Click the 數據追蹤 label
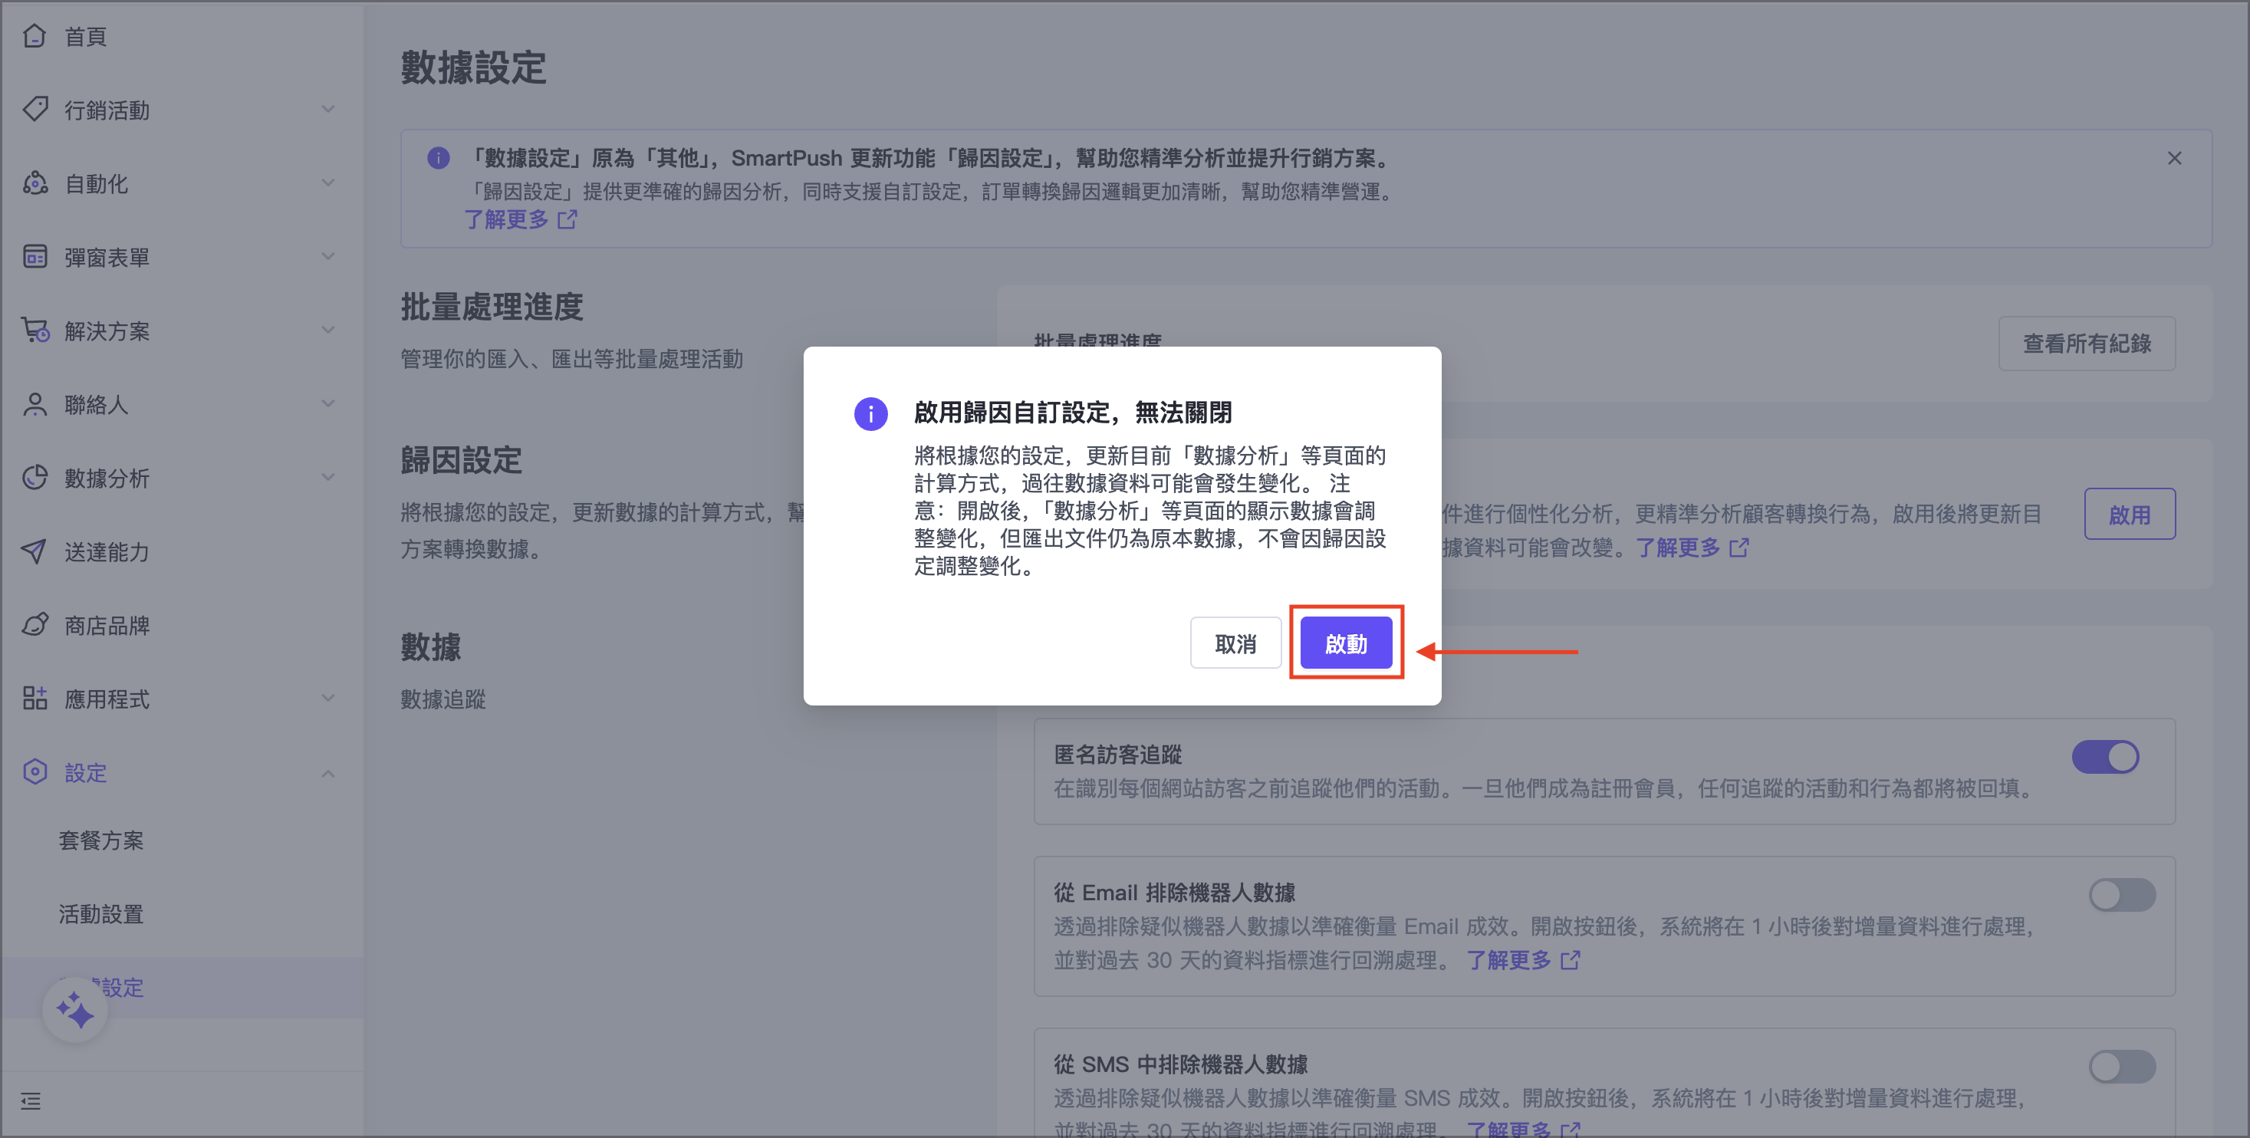Image resolution: width=2250 pixels, height=1138 pixels. pyautogui.click(x=442, y=699)
